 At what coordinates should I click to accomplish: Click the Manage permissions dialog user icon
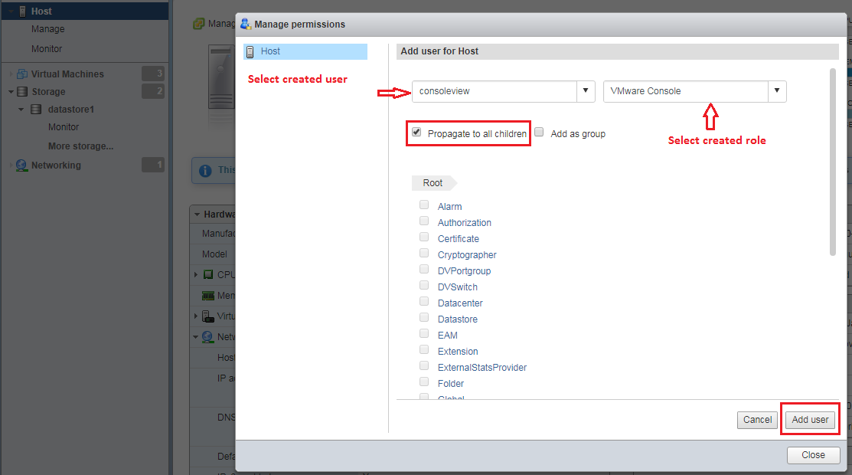coord(246,24)
